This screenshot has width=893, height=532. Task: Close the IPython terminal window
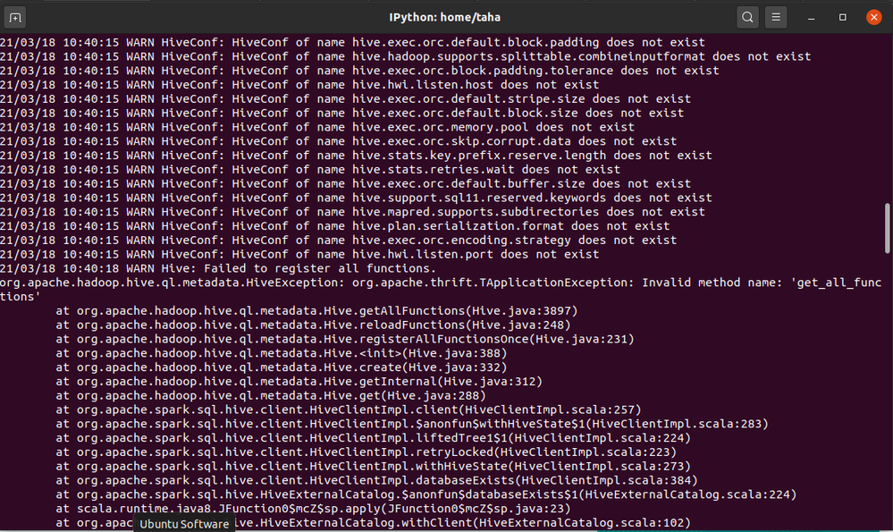pyautogui.click(x=873, y=17)
